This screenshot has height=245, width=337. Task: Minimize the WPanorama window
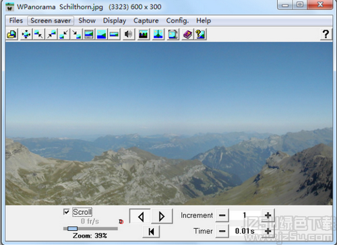tap(285, 5)
